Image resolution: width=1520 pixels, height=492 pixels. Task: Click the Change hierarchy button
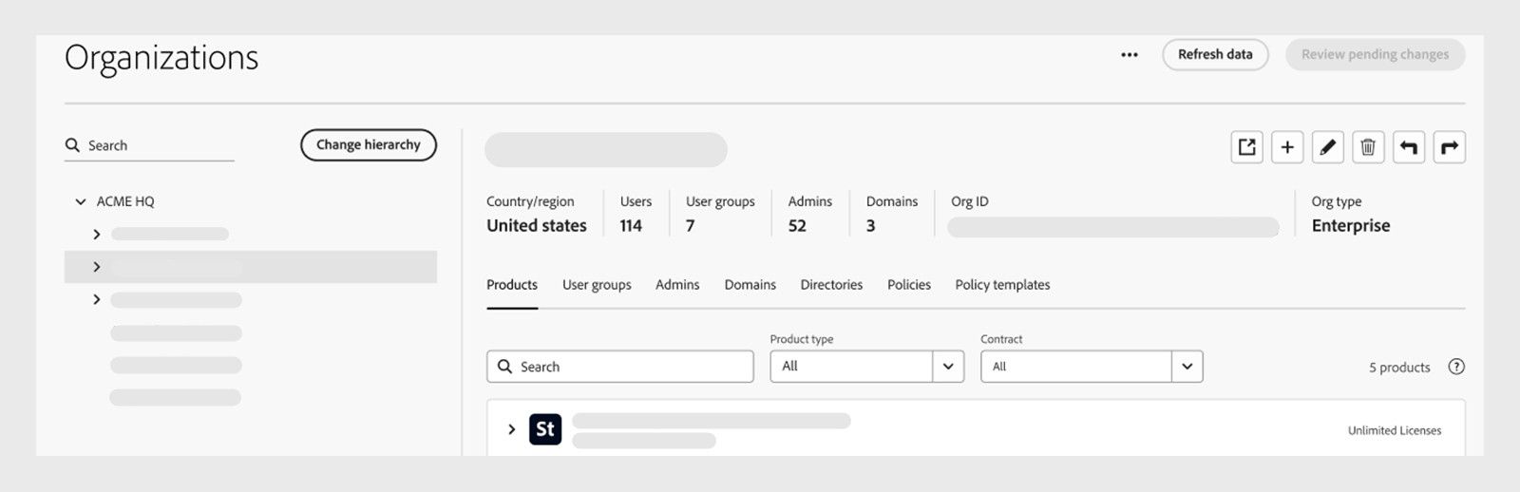click(x=369, y=144)
